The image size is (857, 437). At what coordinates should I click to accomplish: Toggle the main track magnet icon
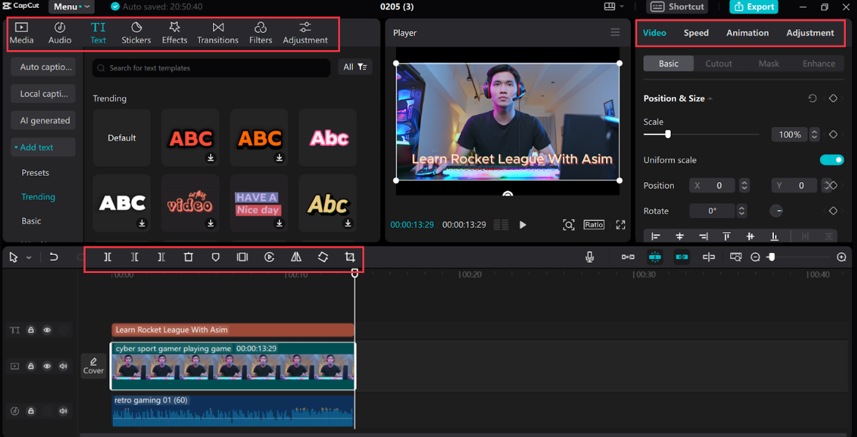pyautogui.click(x=628, y=257)
